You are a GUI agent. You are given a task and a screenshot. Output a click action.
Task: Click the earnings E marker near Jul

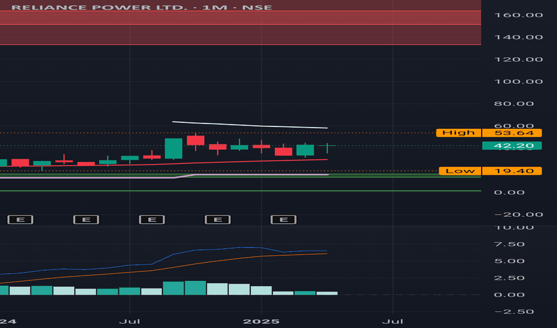coord(152,219)
